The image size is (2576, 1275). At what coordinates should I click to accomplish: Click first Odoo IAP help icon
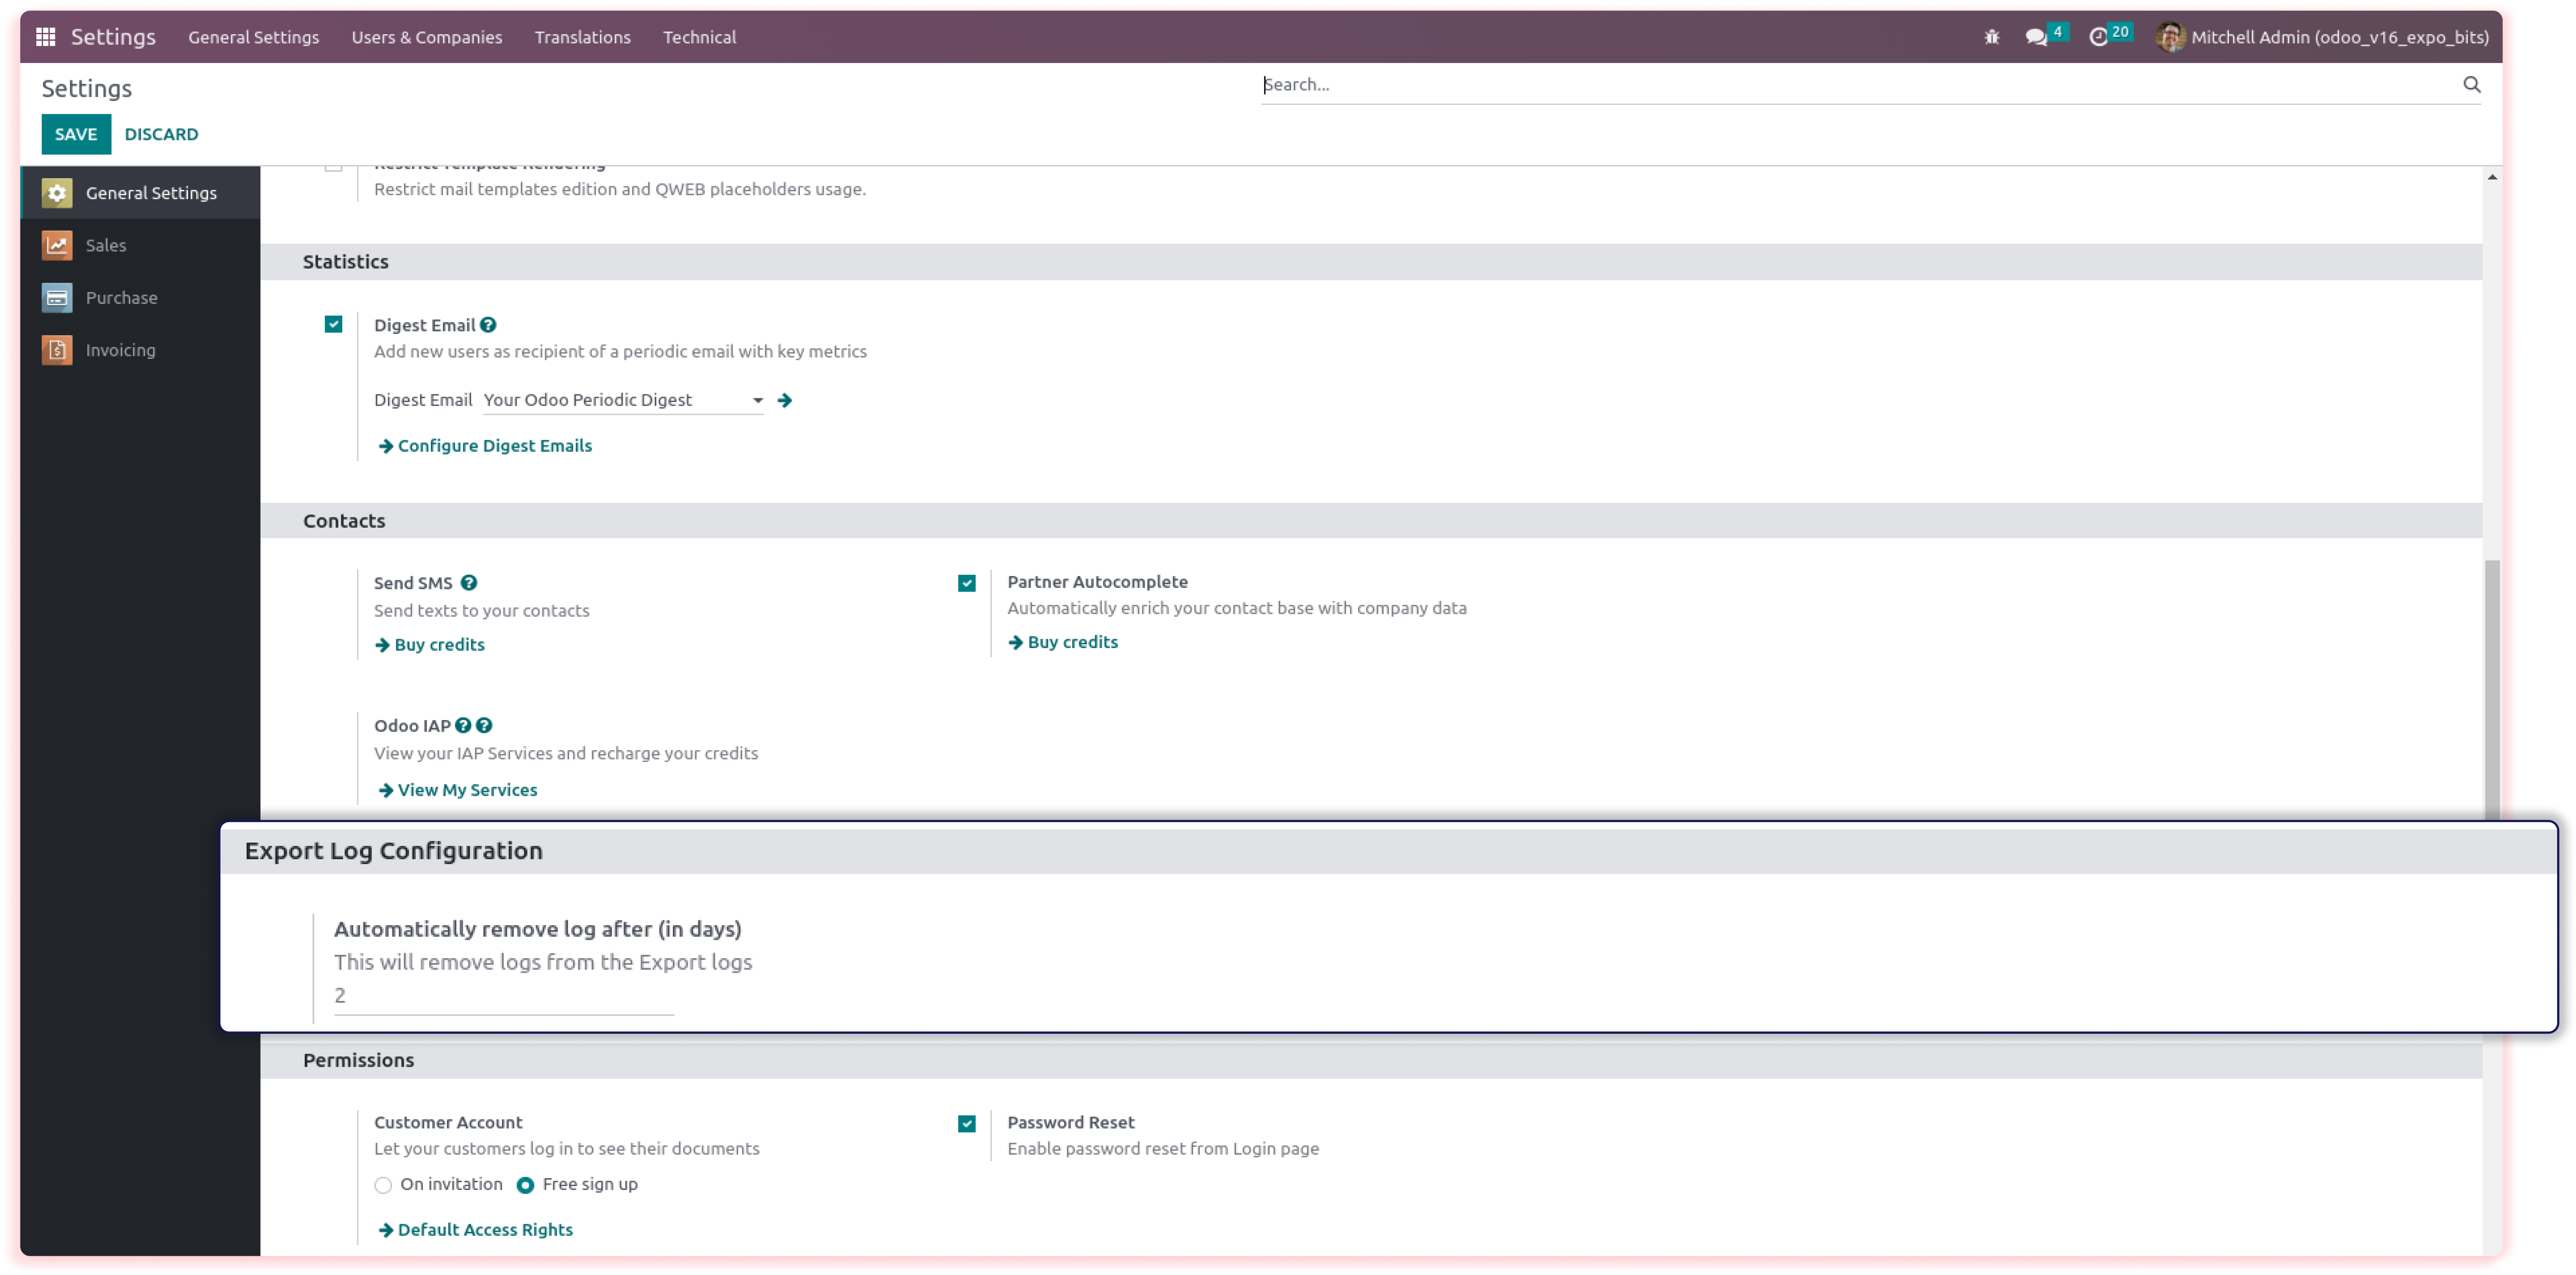463,726
